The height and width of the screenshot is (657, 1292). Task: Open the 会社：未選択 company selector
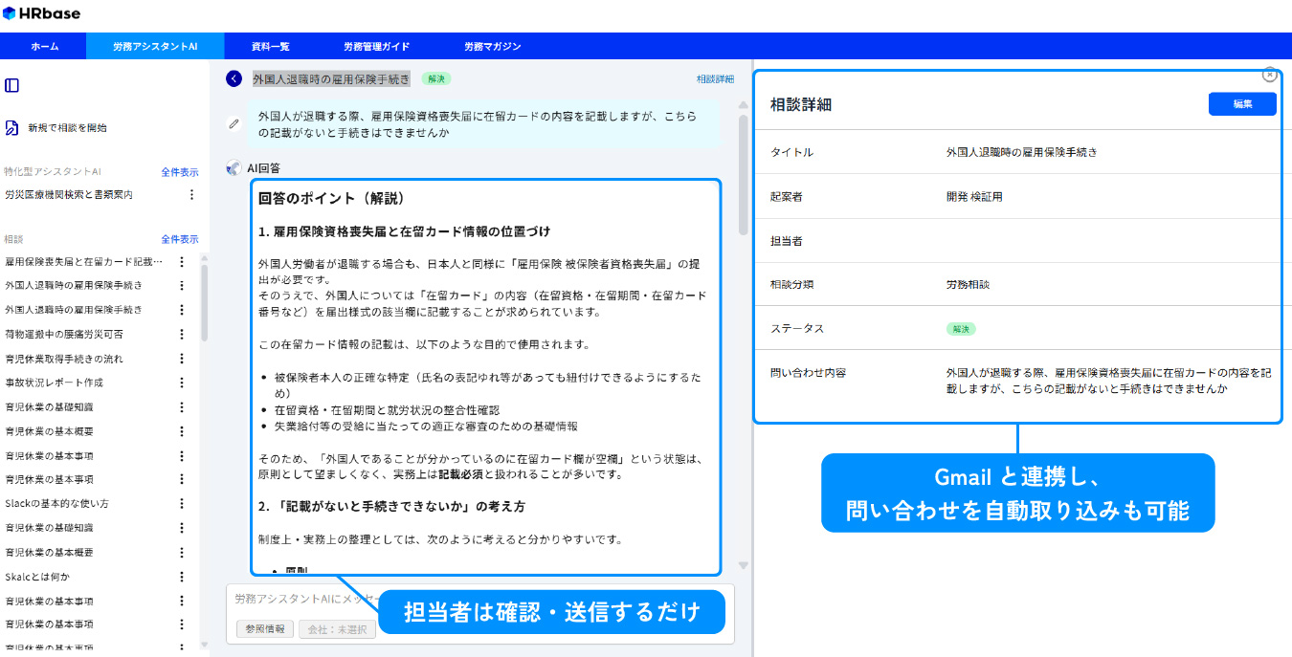pyautogui.click(x=337, y=630)
